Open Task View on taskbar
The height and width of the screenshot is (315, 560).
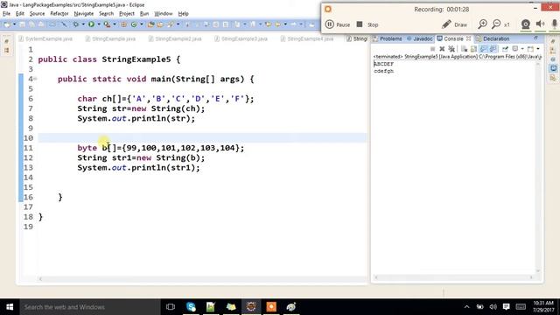171,307
